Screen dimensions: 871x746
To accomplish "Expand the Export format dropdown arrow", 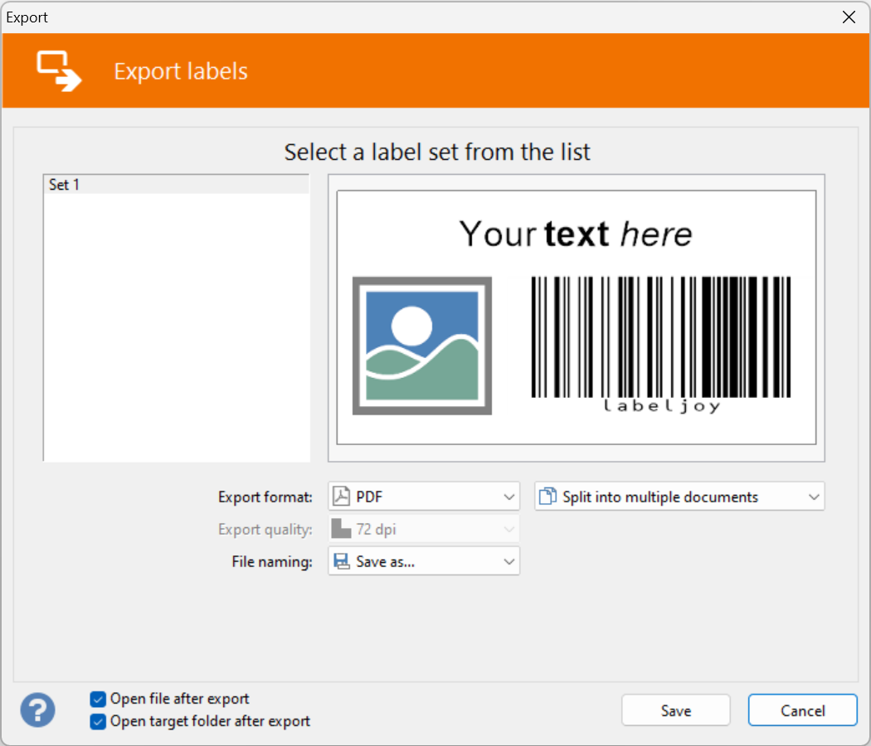I will (509, 497).
